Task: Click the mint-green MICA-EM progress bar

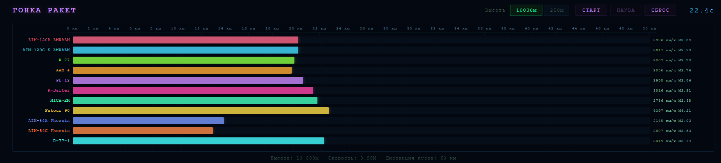Action: pyautogui.click(x=195, y=101)
